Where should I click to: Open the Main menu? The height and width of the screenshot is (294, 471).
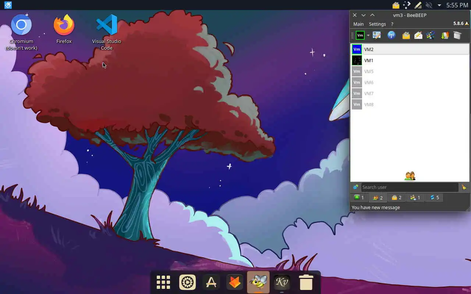pyautogui.click(x=358, y=24)
